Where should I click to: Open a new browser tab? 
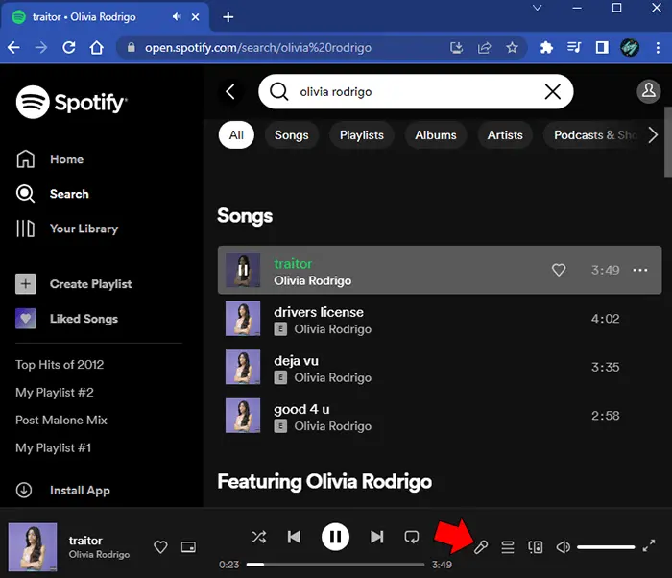228,17
